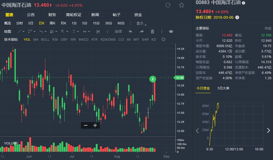Enable the RSI indicator
Screen dimensions: 273x160
click(x=55, y=39)
